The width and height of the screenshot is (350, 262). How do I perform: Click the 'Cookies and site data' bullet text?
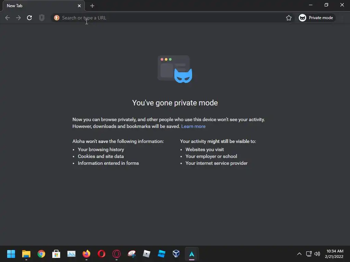(101, 156)
